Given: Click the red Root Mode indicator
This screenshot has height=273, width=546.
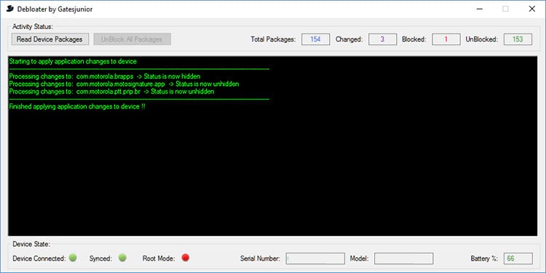Looking at the screenshot, I should (x=185, y=258).
